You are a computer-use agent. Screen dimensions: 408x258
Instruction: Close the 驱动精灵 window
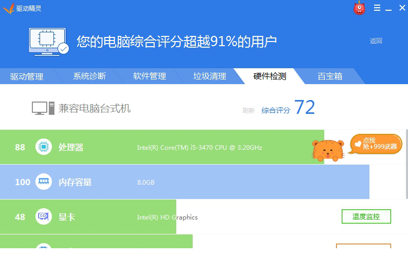tap(402, 8)
